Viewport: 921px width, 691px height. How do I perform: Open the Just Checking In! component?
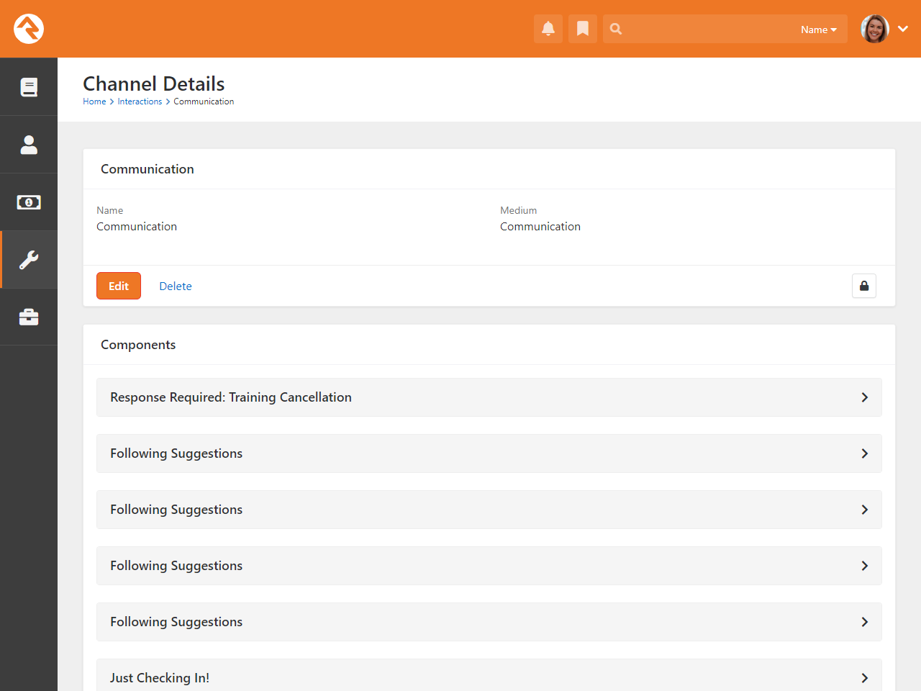[x=489, y=675]
